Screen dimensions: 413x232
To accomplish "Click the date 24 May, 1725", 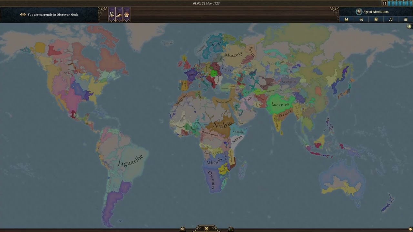I will [x=206, y=3].
